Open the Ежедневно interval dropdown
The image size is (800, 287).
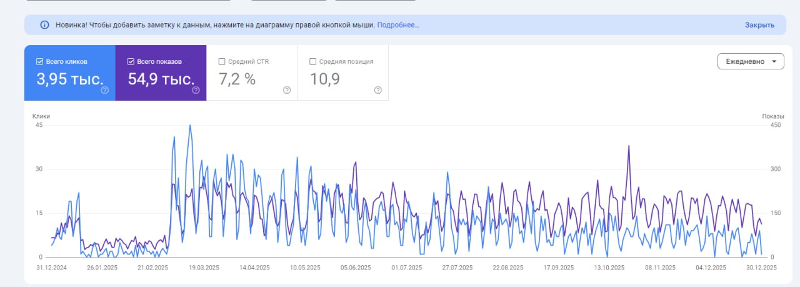click(750, 61)
